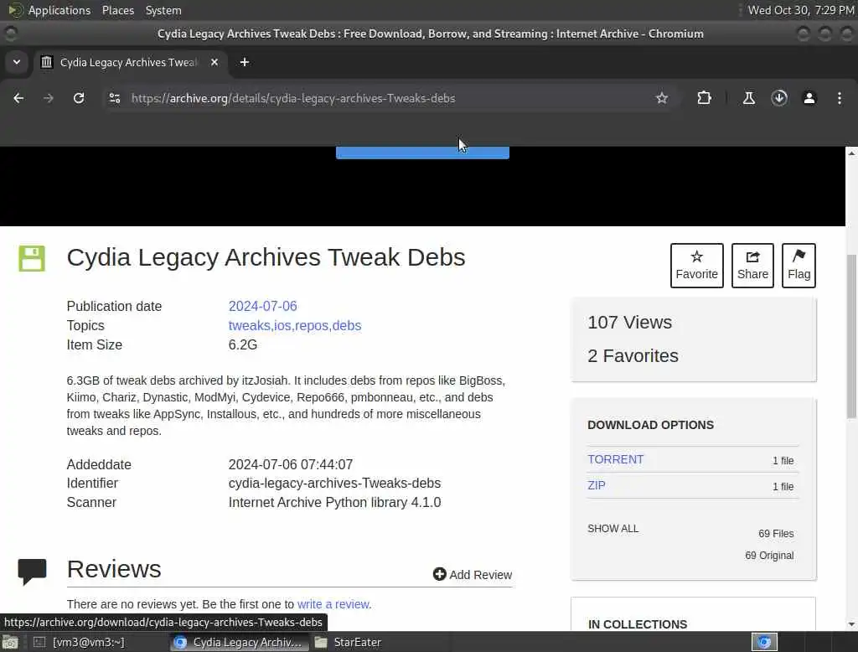
Task: Click the blue bar in the black viewer
Action: pos(422,153)
